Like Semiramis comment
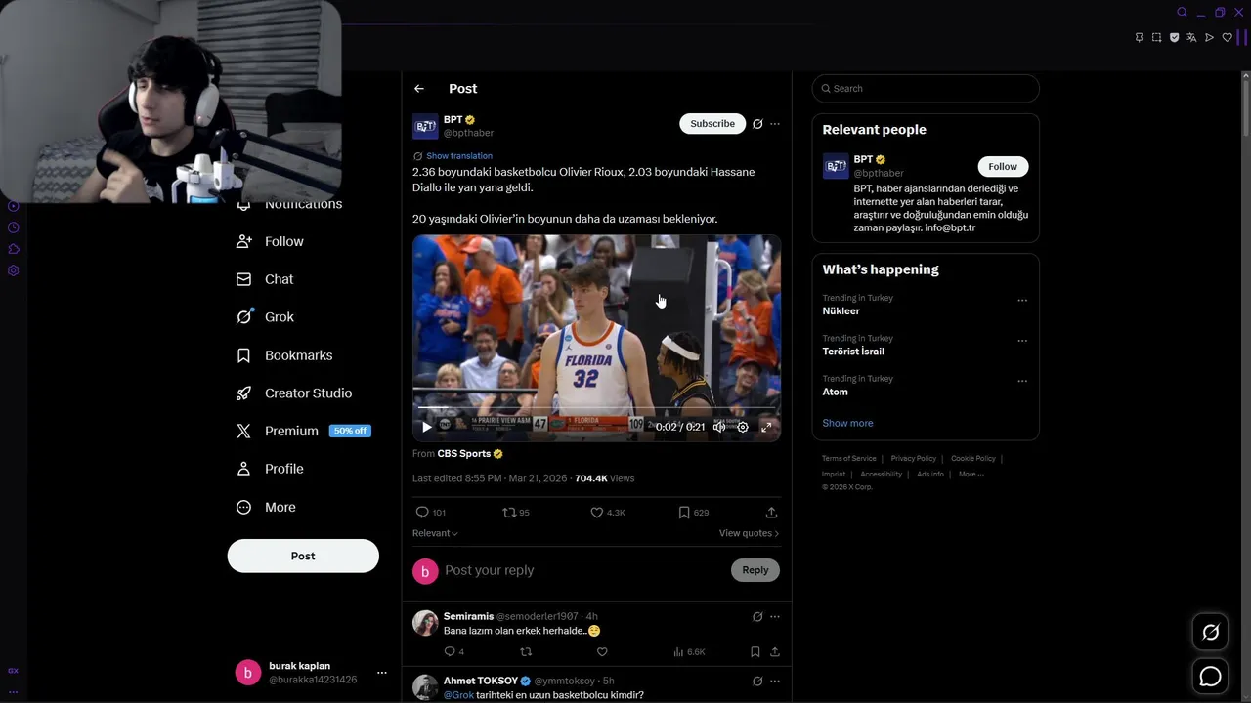Viewport: 1251px width, 703px height. [602, 652]
